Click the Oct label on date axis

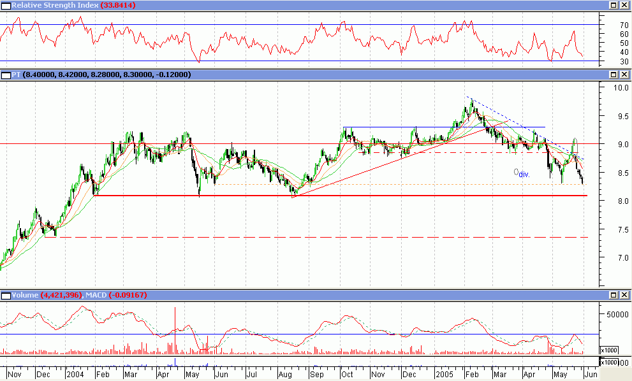pyautogui.click(x=347, y=375)
